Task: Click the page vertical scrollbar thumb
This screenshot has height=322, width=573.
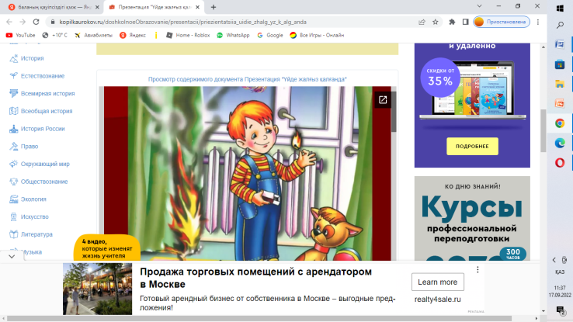Action: [543, 130]
